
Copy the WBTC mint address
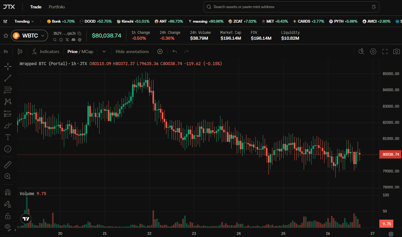pyautogui.click(x=79, y=33)
